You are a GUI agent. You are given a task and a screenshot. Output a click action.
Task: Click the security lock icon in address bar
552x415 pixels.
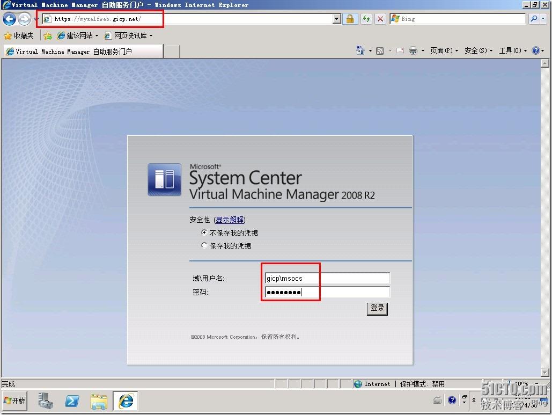click(x=350, y=19)
